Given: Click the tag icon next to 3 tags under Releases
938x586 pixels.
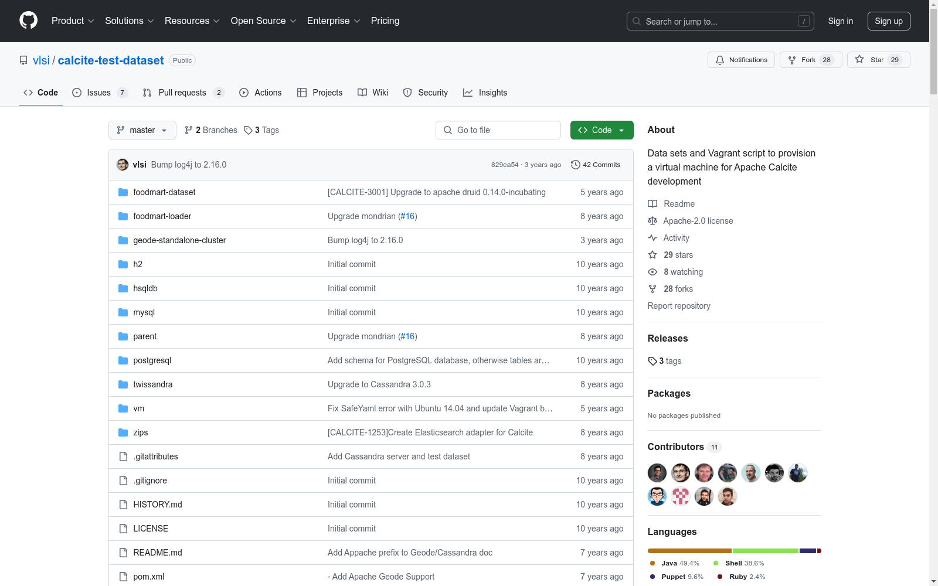Looking at the screenshot, I should tap(652, 361).
